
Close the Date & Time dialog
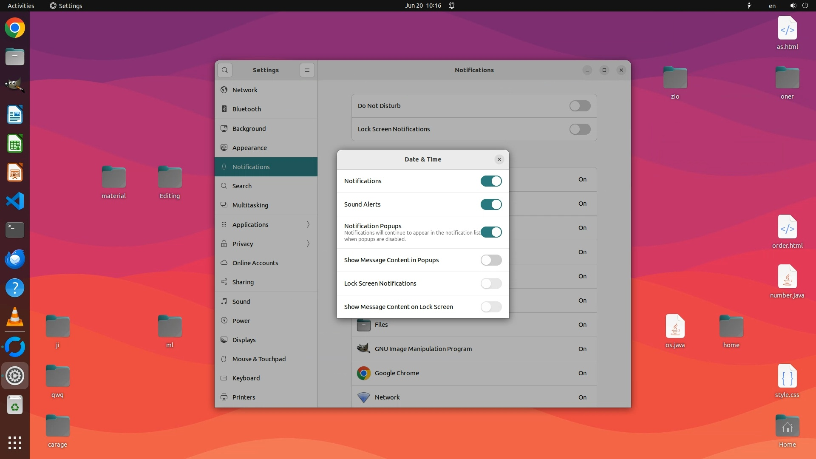pos(499,159)
